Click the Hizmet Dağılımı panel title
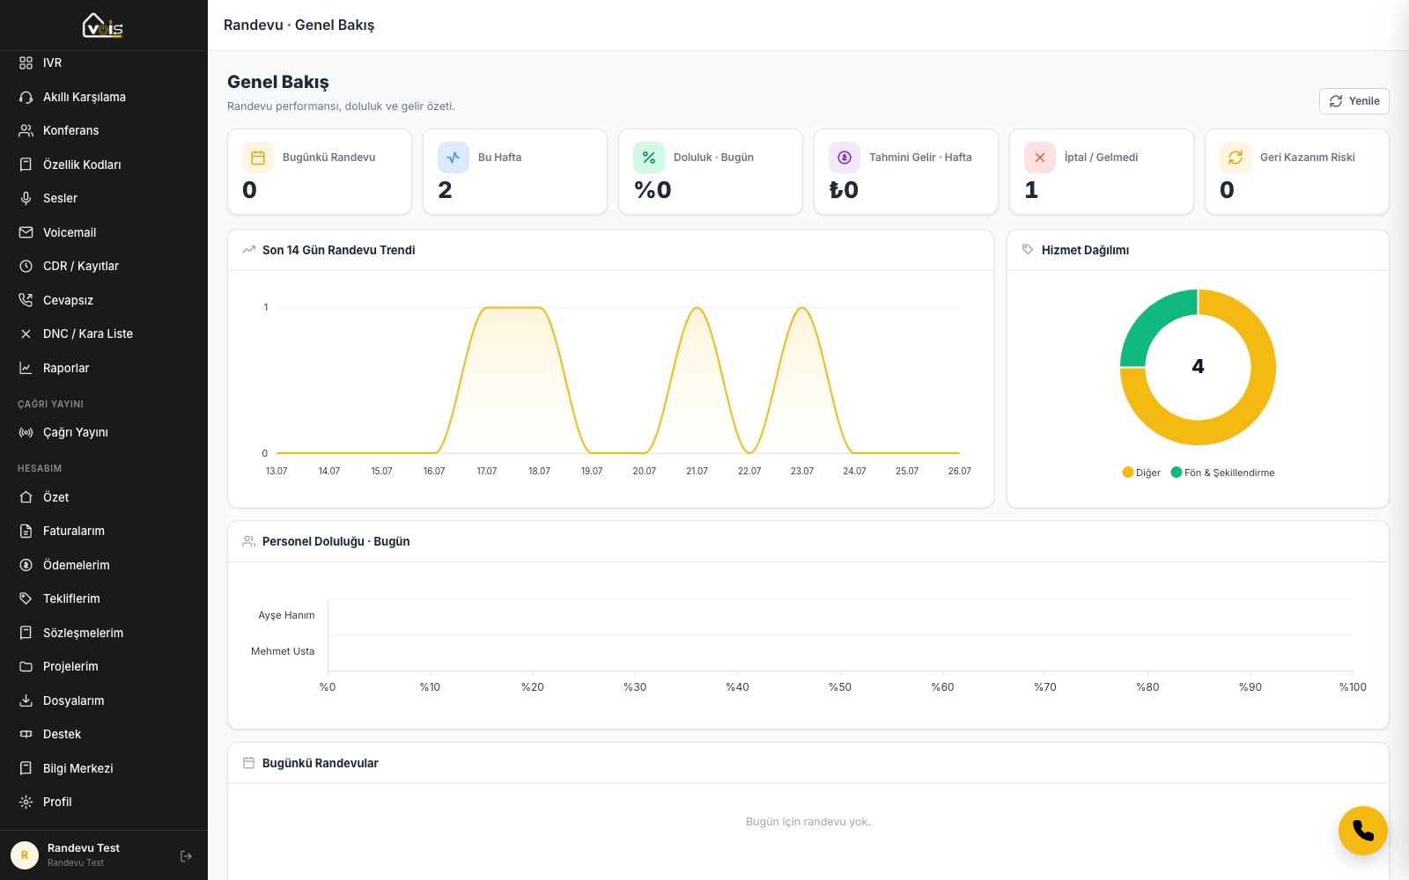 (1085, 250)
